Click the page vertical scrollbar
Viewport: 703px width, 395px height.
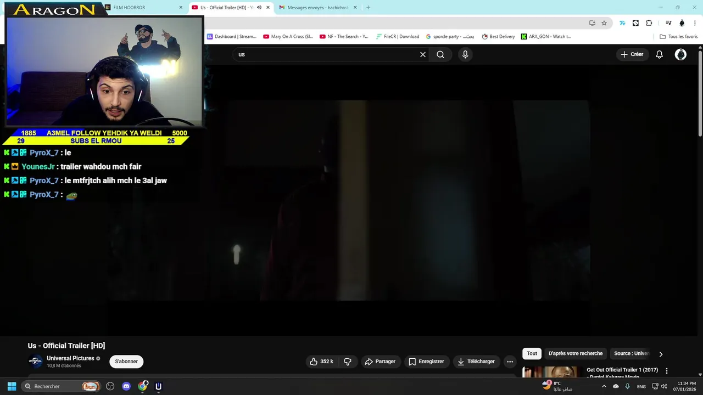point(700,92)
